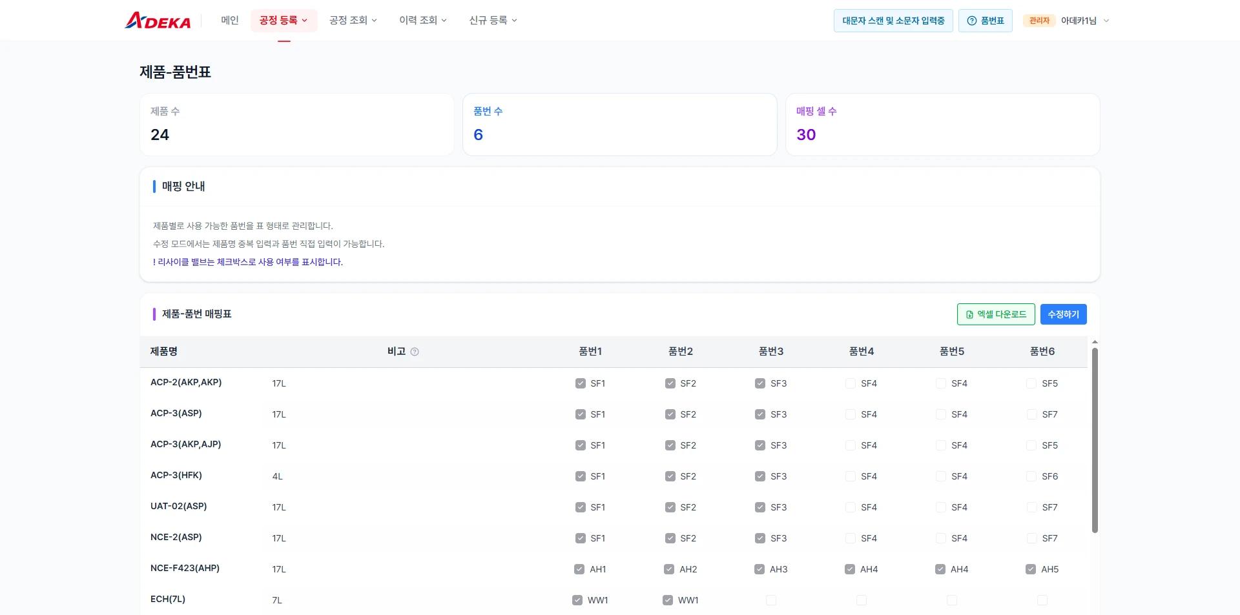The width and height of the screenshot is (1240, 615).
Task: Download the mapping table with 엑셀 다운로드
Action: (996, 314)
